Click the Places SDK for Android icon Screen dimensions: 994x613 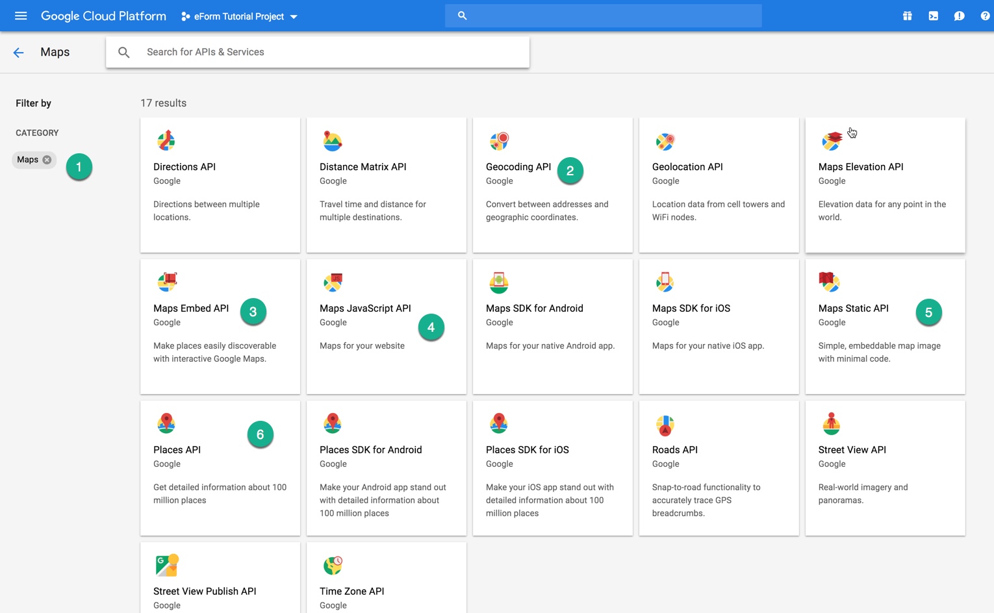[333, 423]
